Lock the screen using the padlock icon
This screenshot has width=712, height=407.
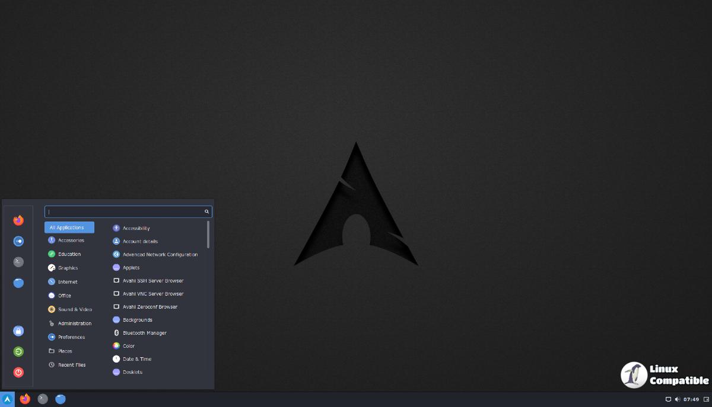tap(18, 331)
